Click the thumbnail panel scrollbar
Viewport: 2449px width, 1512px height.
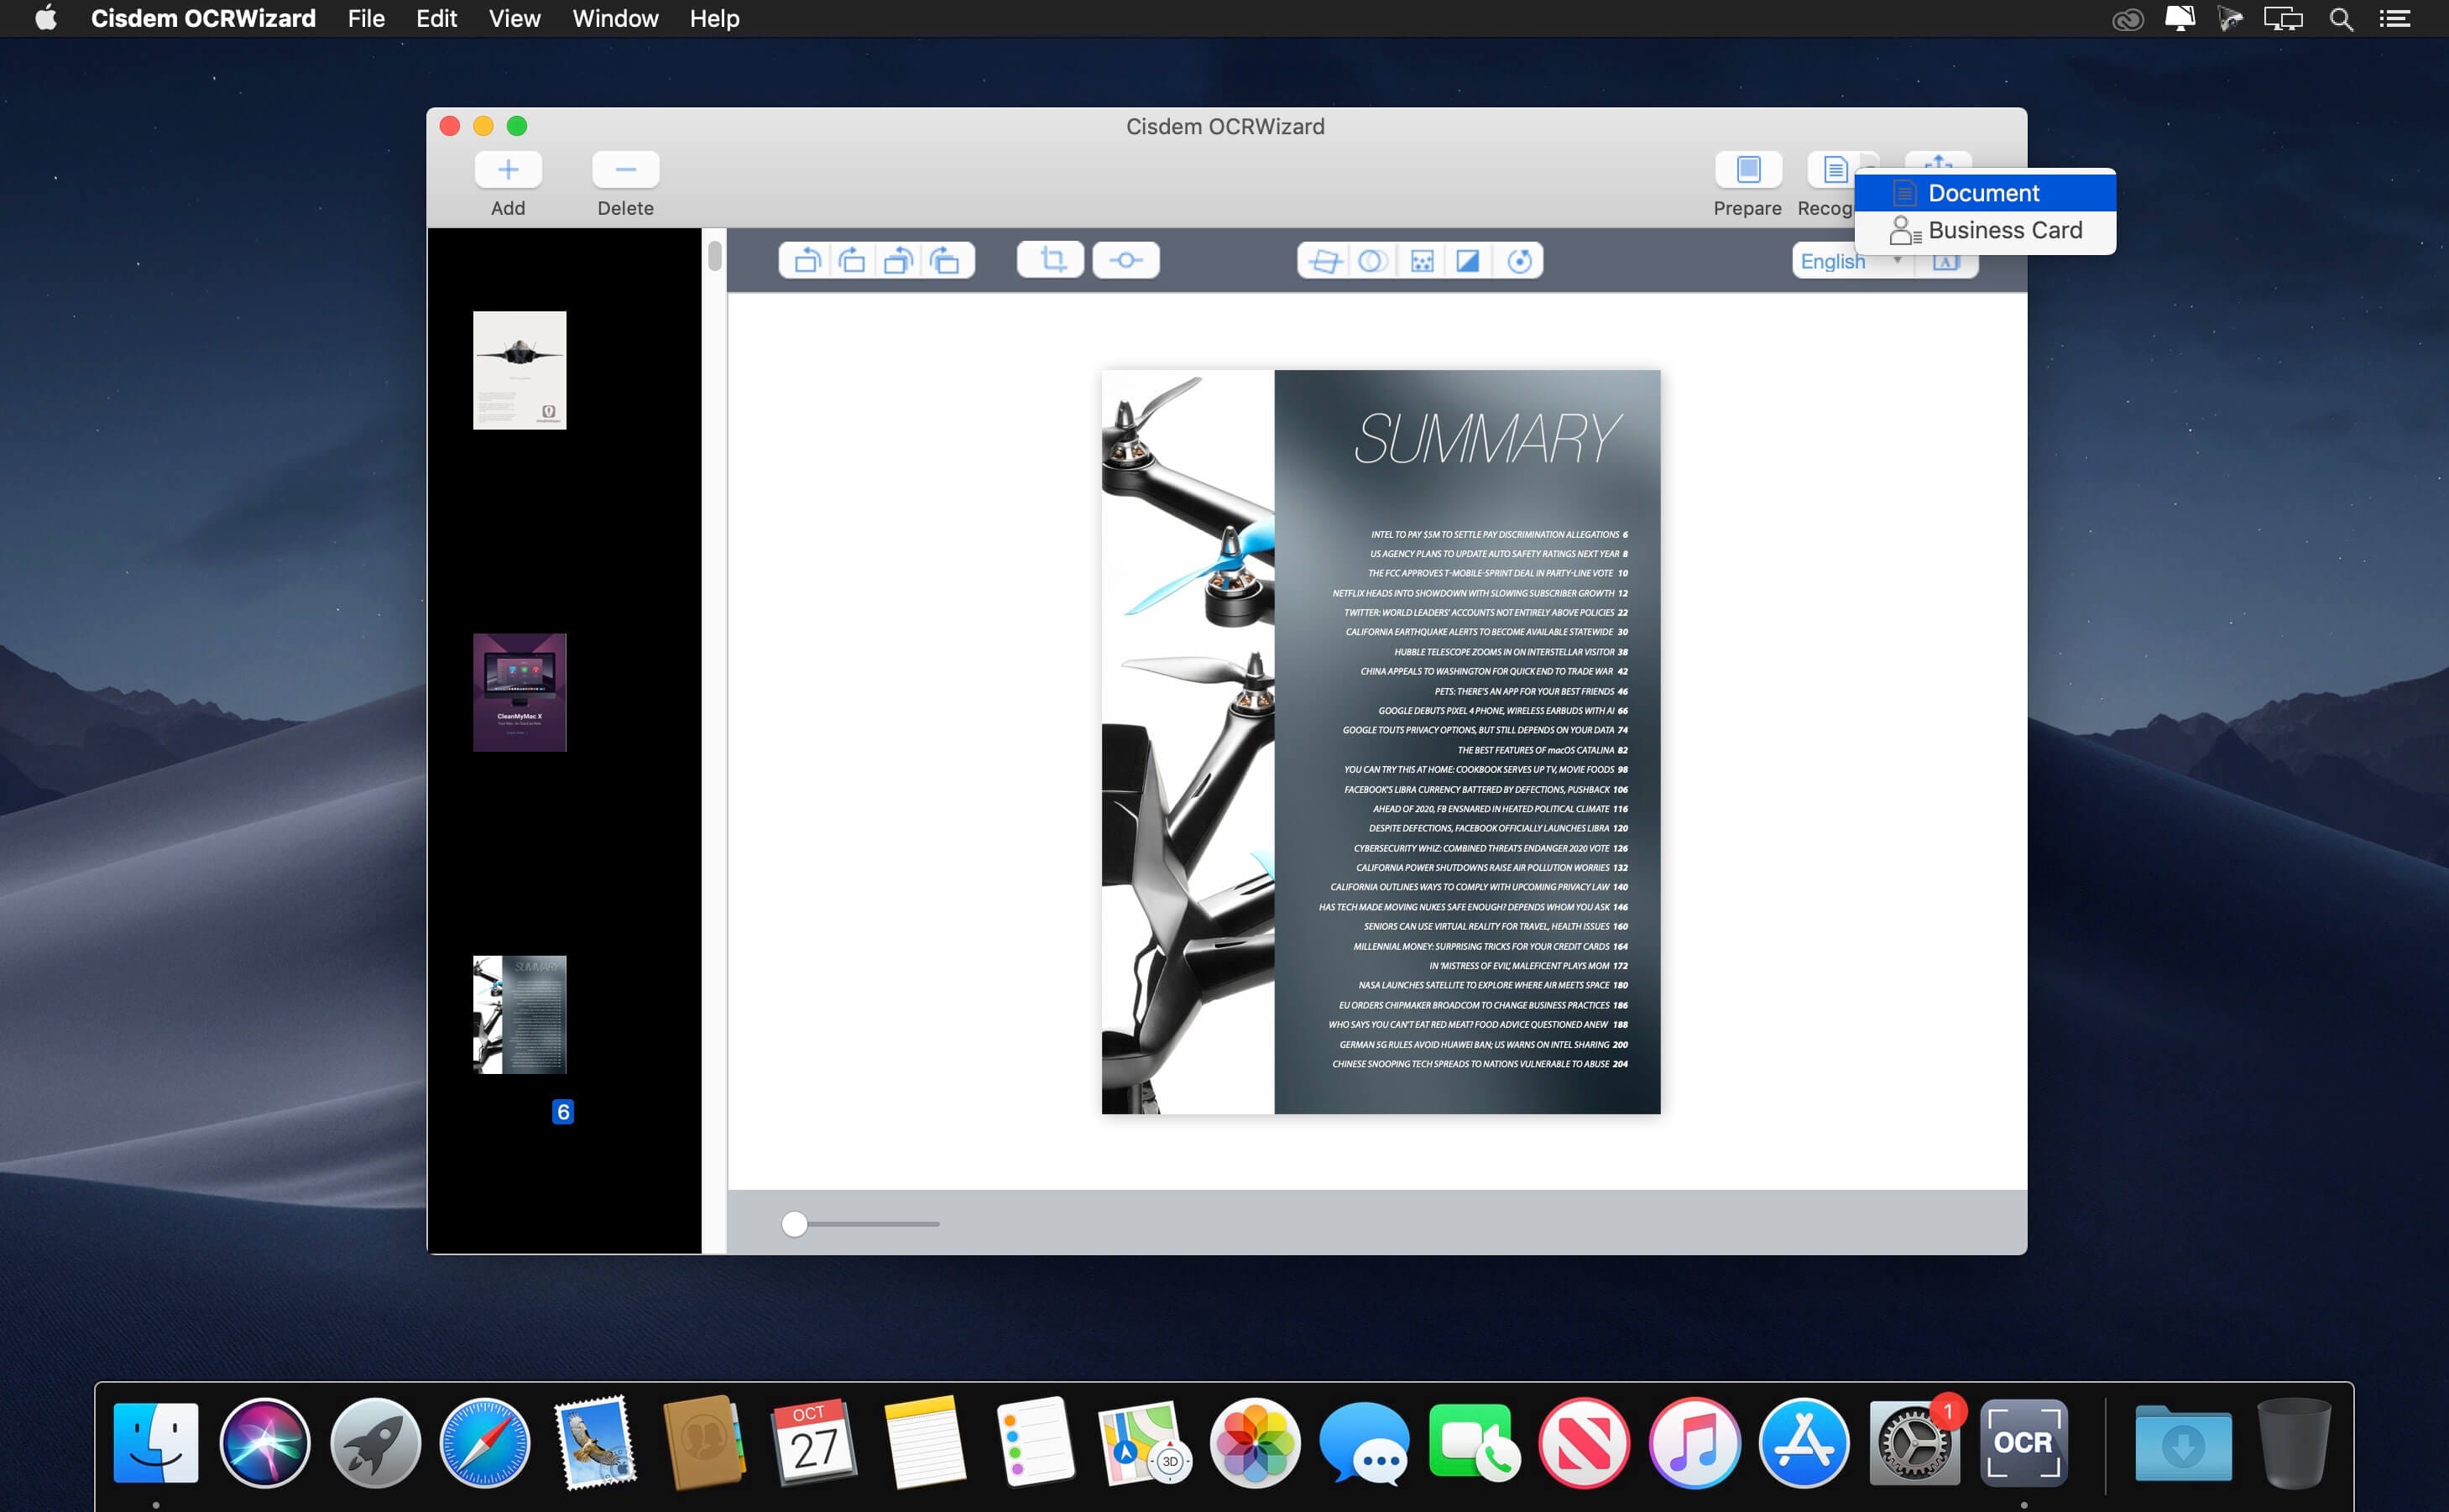[714, 256]
